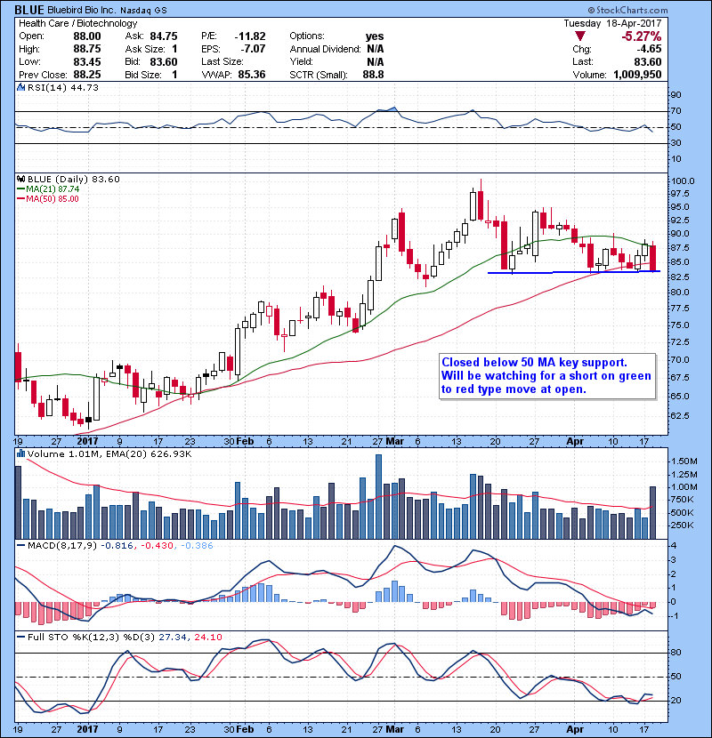Click the stochastic %D value 24.10
The image size is (712, 738).
coord(207,637)
